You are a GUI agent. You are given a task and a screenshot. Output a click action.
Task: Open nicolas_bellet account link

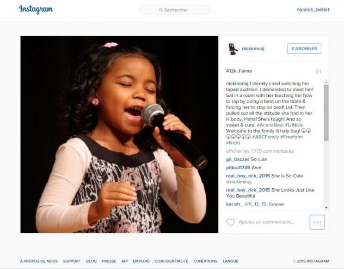click(313, 10)
